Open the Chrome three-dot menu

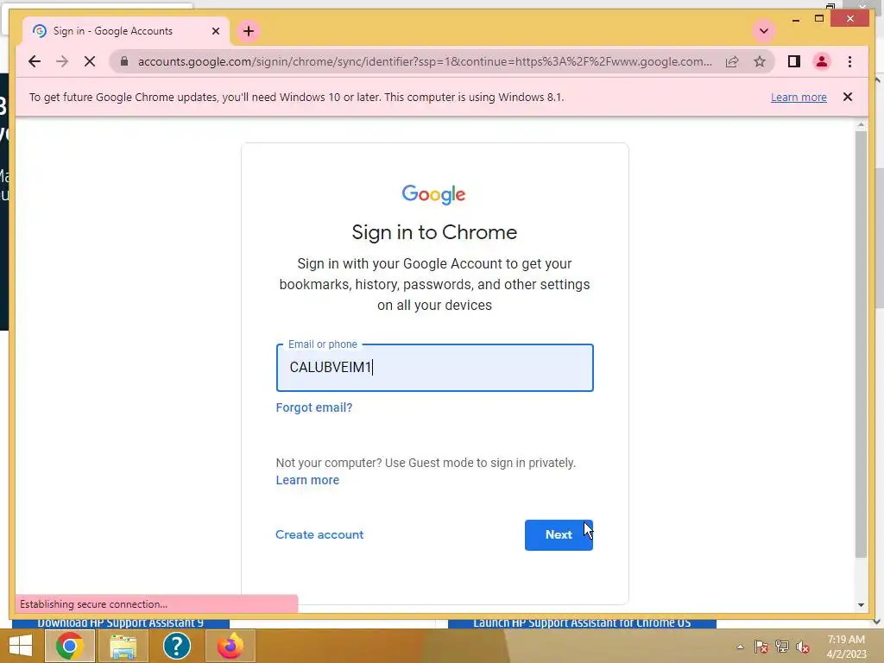(849, 61)
